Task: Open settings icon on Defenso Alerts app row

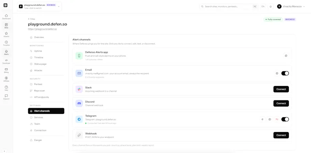Action: 286,56
